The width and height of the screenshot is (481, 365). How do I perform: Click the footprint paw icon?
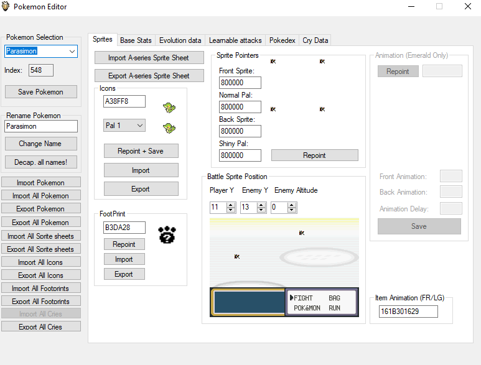[167, 234]
